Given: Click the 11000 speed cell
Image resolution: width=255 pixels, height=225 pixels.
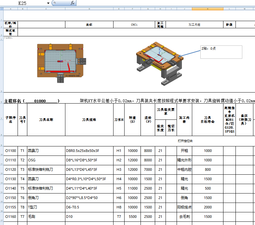Looking at the screenshot, I should [132, 188].
